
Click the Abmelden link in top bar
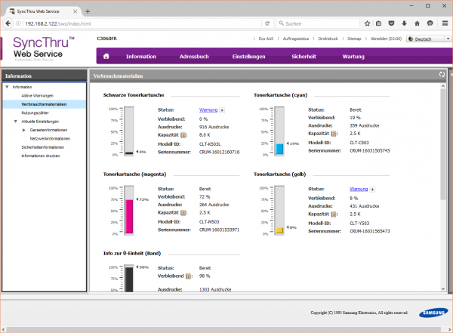point(386,39)
